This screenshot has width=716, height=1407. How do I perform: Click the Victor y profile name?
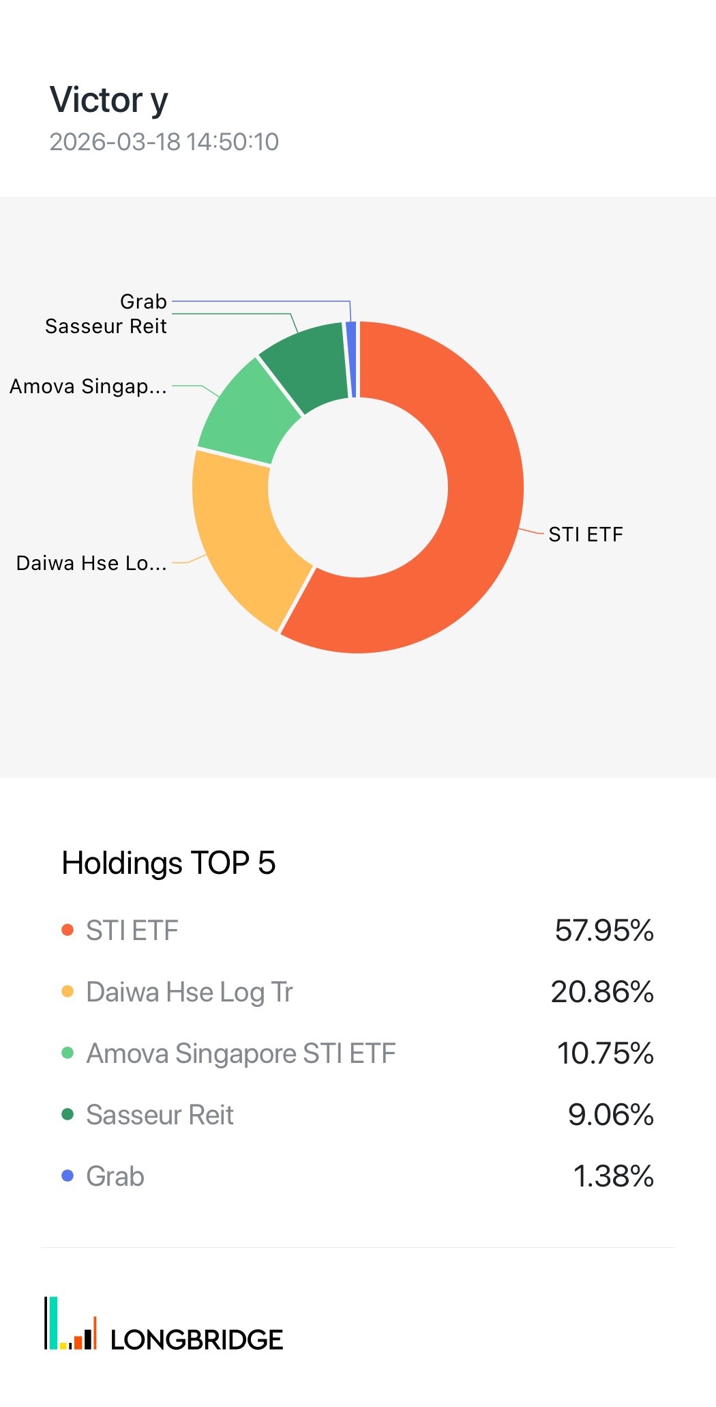tap(109, 100)
